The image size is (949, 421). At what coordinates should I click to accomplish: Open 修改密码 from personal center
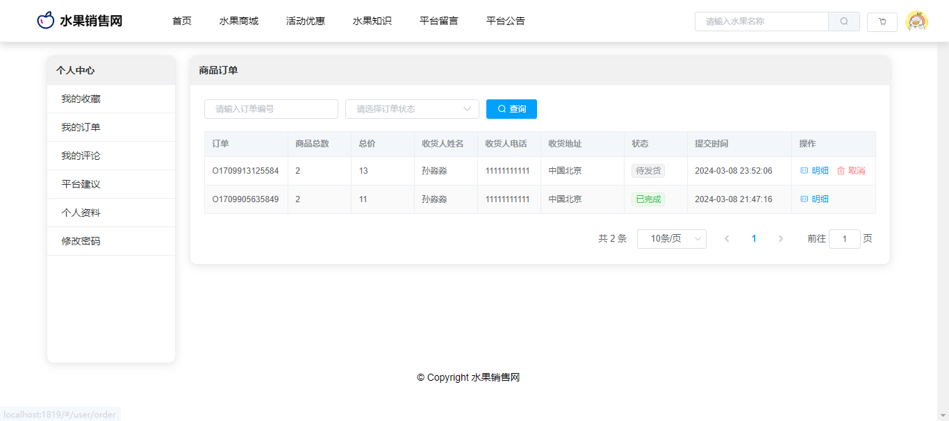[x=81, y=241]
